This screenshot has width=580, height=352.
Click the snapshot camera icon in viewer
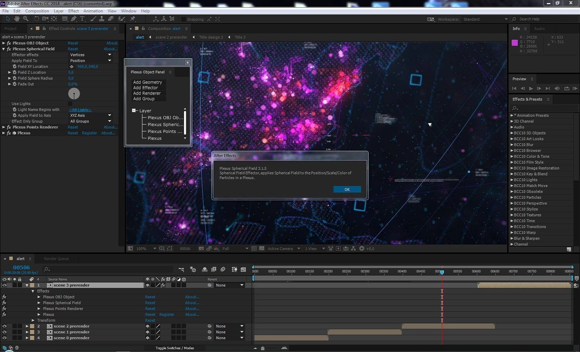201,248
